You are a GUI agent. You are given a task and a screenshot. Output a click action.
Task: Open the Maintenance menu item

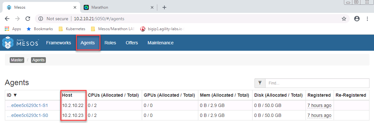coord(161,43)
